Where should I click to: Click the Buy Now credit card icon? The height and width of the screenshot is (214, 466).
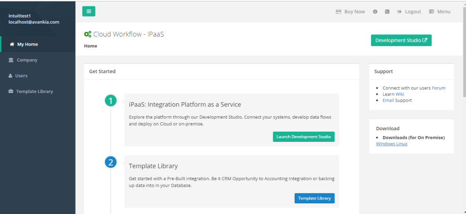(x=338, y=12)
